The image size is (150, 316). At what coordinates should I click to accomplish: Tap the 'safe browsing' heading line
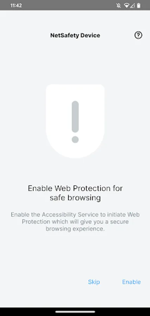75,198
